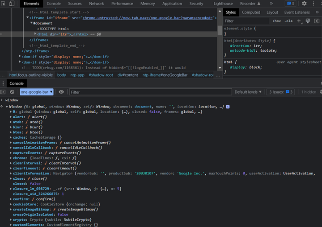Select ntp-app in the breadcrumb bar
This screenshot has height=227, width=322.
point(77,75)
